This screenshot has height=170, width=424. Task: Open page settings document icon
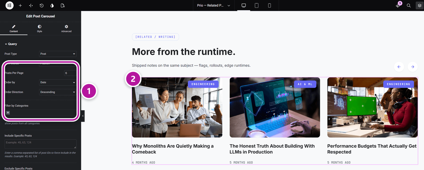[x=63, y=5]
